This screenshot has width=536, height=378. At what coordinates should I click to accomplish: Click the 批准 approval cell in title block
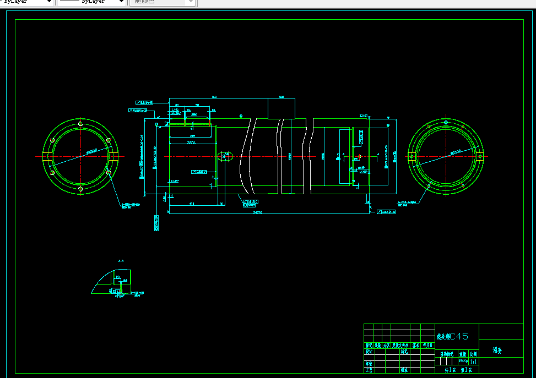pos(404,370)
